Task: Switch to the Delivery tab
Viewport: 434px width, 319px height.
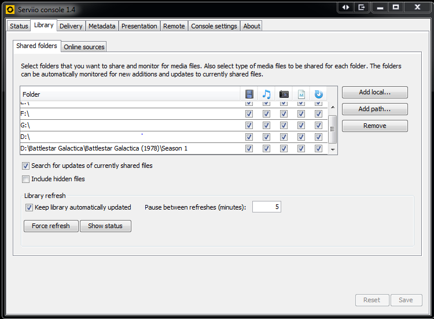Action: point(71,26)
